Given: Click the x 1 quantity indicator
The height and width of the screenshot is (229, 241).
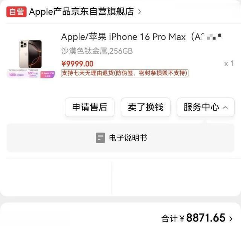Looking at the screenshot, I should point(229,64).
